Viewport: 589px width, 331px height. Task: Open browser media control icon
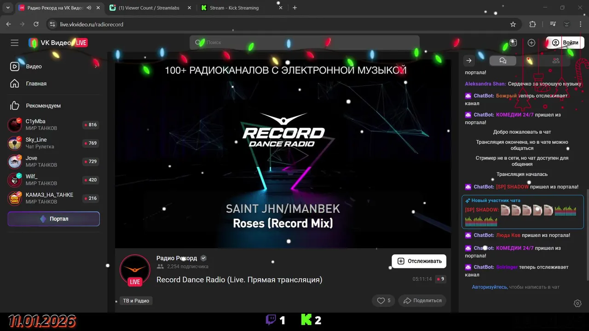(x=553, y=24)
